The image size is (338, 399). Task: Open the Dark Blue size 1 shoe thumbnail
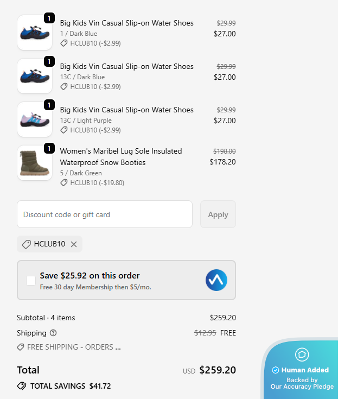[x=35, y=33]
